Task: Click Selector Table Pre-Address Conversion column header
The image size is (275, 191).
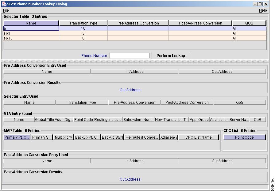Action: click(138, 23)
